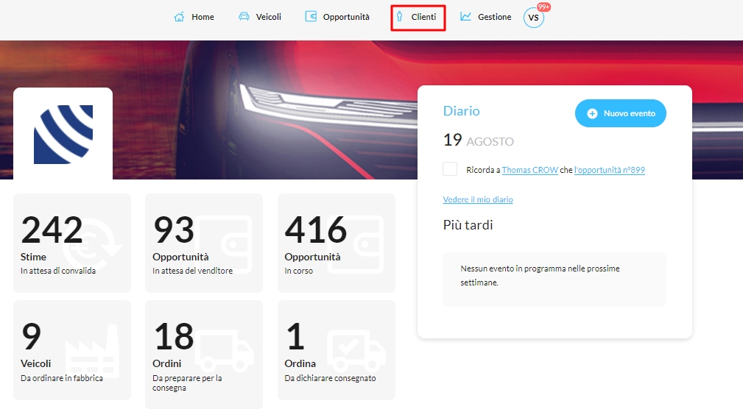Screen dimensions: 743x409
Task: Click the factory icon on Veicoli card
Action: click(92, 349)
